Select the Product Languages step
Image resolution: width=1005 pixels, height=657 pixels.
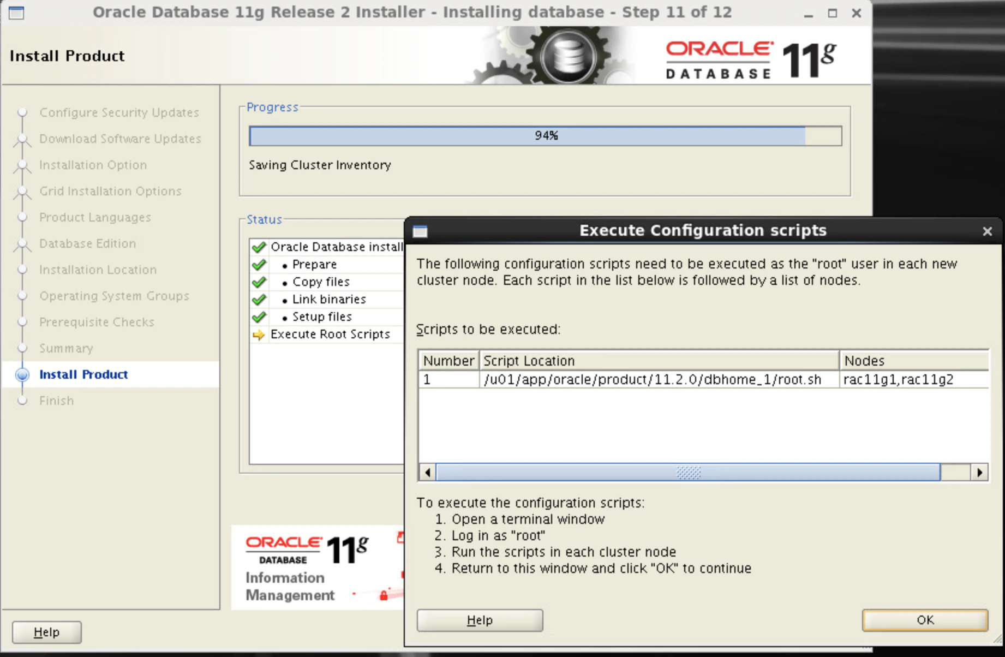point(95,217)
